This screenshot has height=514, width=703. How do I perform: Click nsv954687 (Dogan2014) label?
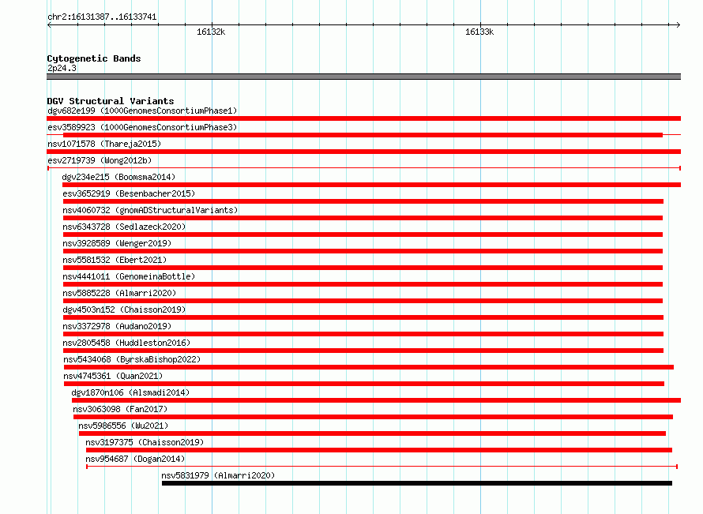pos(135,459)
